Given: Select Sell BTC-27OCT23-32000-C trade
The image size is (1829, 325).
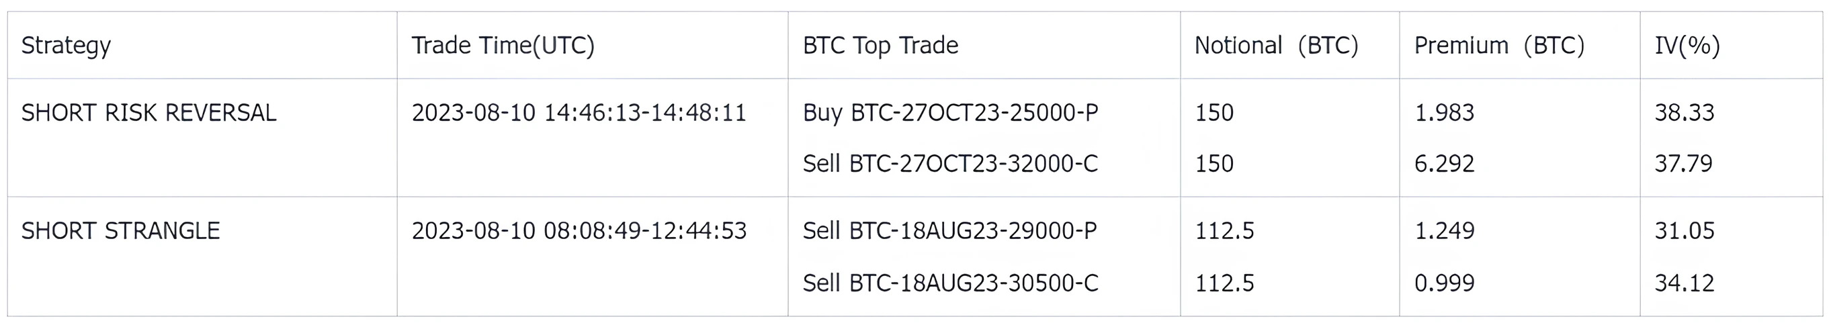Looking at the screenshot, I should (x=950, y=164).
